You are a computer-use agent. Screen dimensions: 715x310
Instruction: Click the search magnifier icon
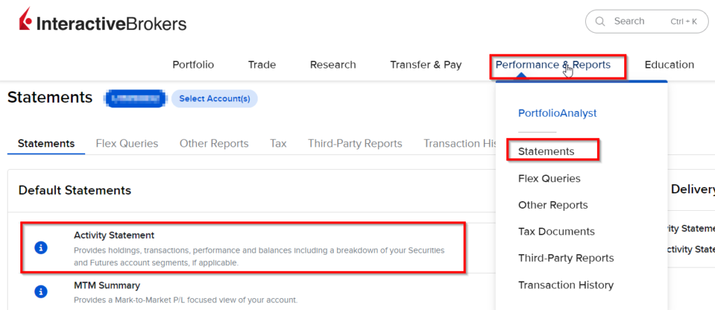pos(600,22)
